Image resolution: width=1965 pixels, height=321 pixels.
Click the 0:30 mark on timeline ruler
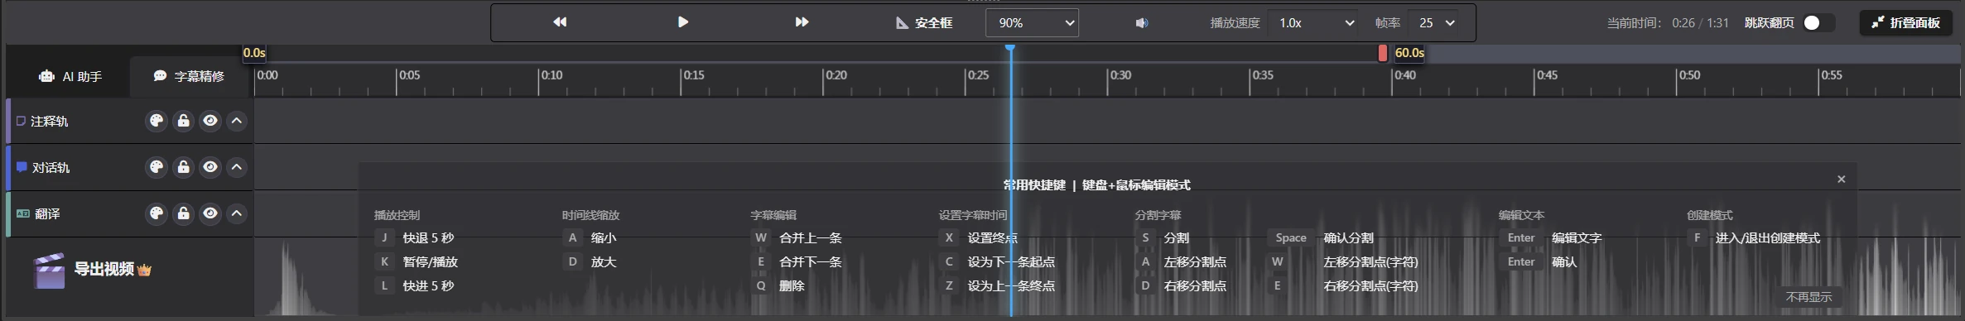[1120, 75]
